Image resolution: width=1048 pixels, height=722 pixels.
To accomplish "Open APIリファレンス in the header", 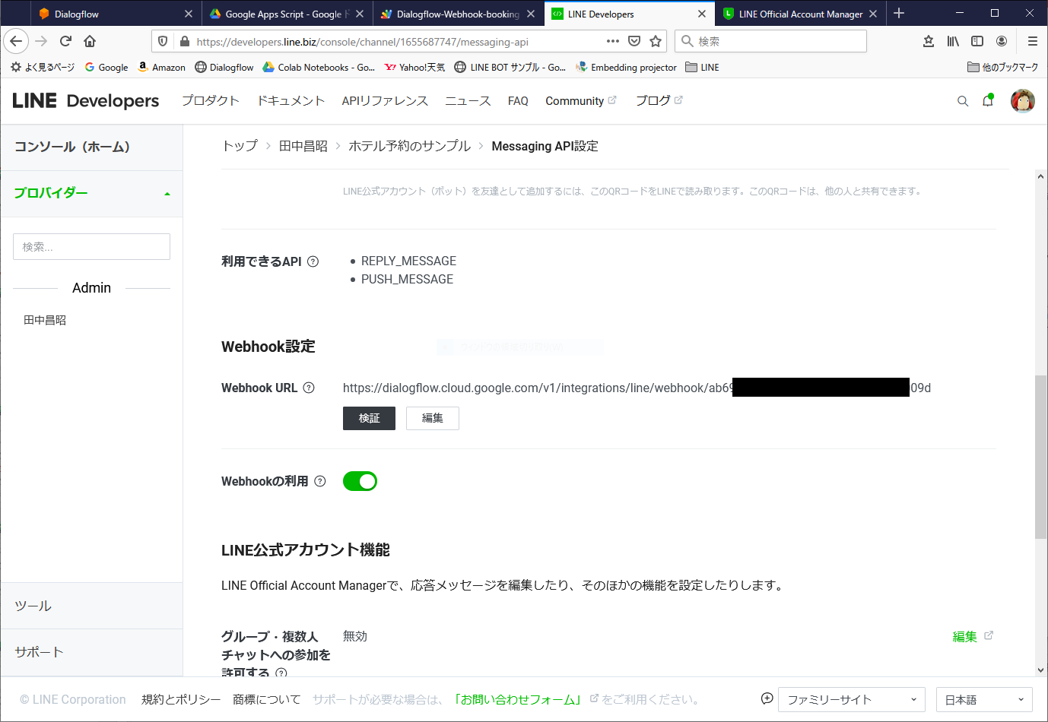I will [385, 101].
